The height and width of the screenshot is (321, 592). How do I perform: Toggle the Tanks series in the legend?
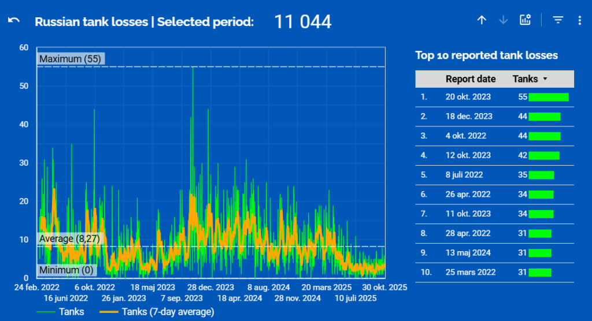tap(60, 312)
